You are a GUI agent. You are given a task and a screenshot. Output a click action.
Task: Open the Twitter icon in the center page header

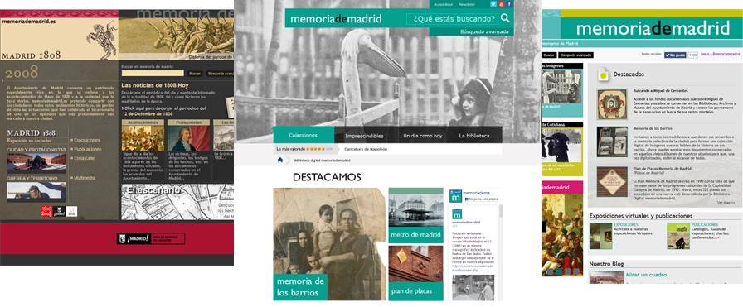[x=493, y=4]
